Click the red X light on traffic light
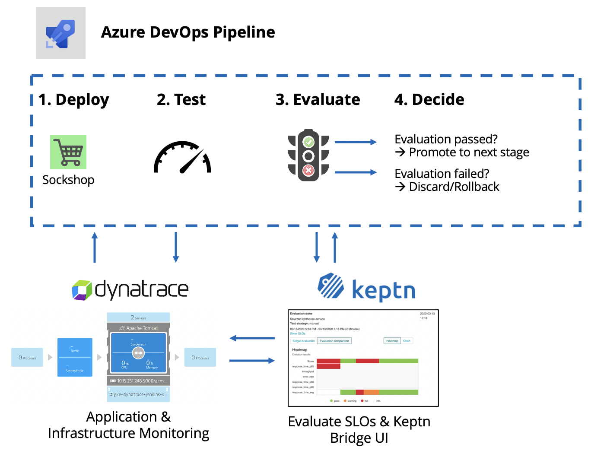This screenshot has height=457, width=591. coord(308,170)
